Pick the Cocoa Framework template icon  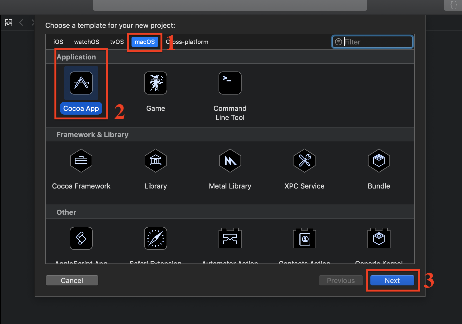click(x=81, y=161)
